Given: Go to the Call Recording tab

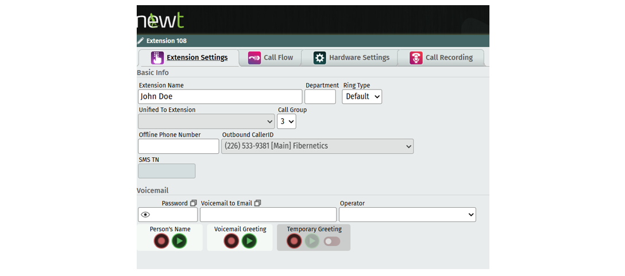Looking at the screenshot, I should 441,57.
